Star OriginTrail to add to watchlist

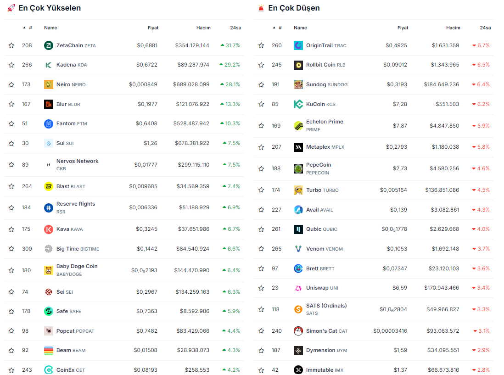(x=261, y=45)
